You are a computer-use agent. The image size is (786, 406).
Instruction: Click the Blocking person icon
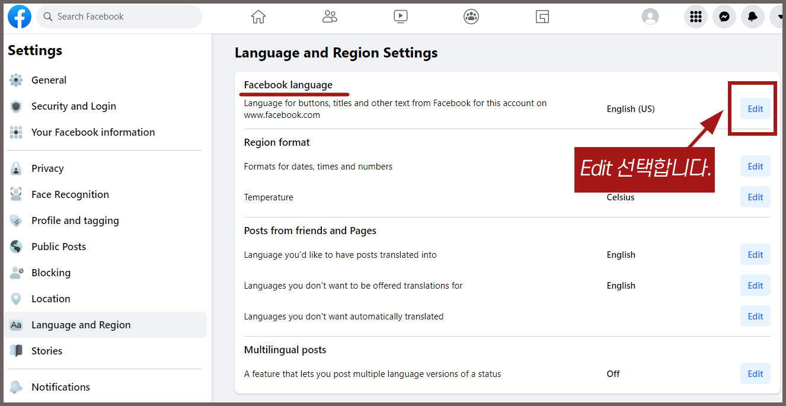(x=16, y=273)
